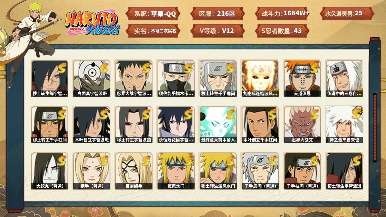386x217 pixels.
Task: Click the 永久通灵兽 25 banner
Action: tap(347, 13)
